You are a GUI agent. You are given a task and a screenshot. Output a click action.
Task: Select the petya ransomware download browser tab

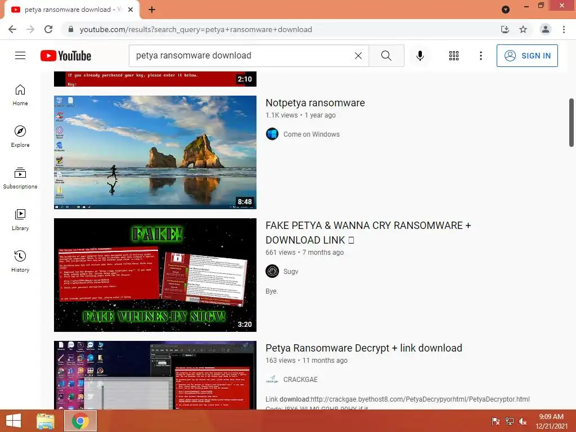click(72, 10)
